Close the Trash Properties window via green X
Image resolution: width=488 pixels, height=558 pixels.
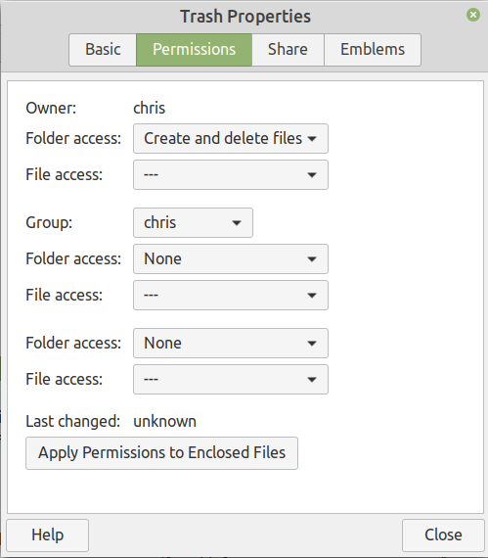473,15
